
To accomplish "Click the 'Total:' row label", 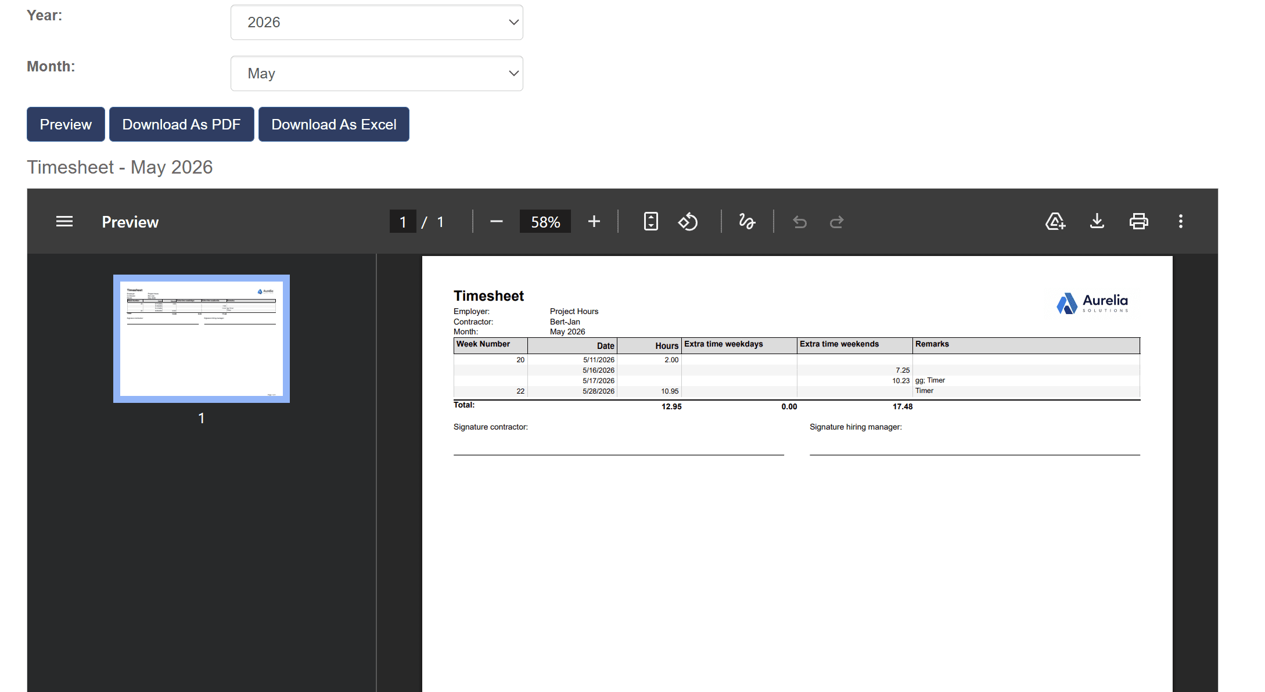I will 464,405.
